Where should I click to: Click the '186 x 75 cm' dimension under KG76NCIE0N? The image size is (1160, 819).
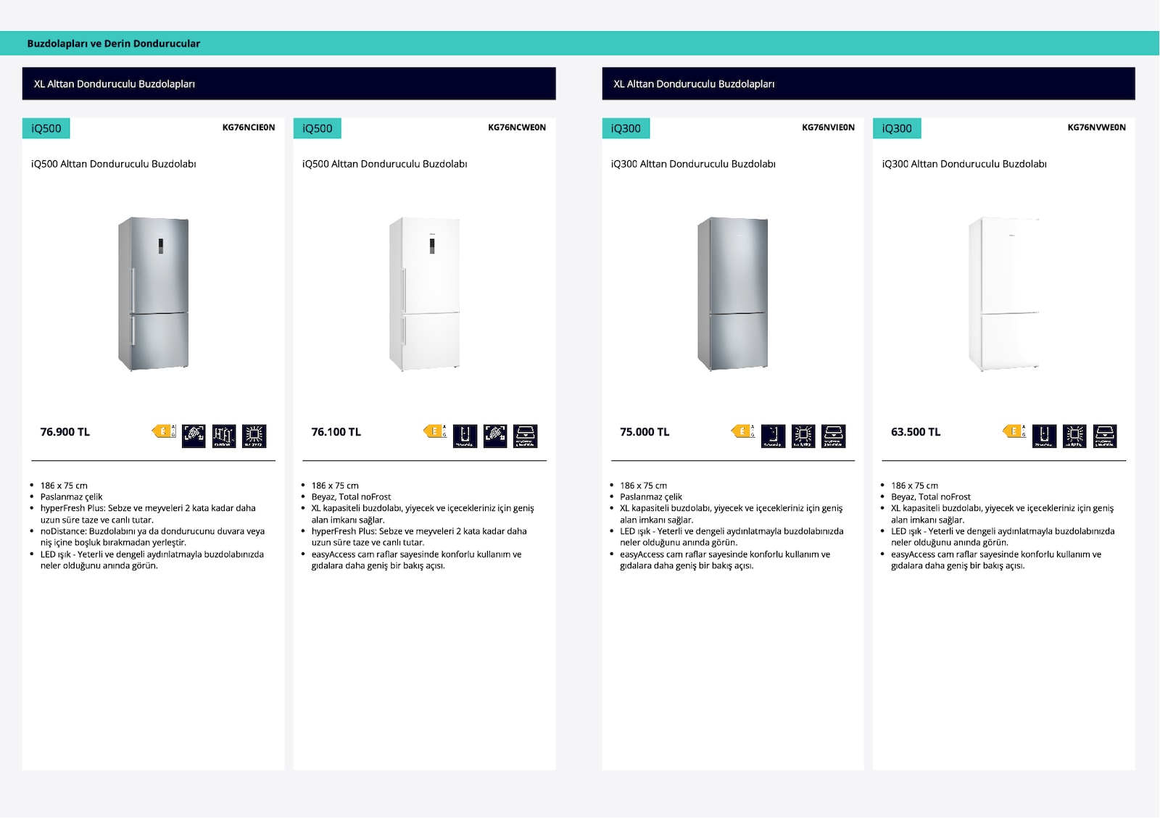64,486
